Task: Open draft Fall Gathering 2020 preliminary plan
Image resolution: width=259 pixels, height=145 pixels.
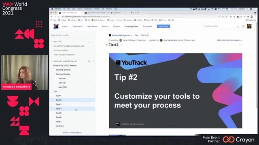Action: pos(69,46)
